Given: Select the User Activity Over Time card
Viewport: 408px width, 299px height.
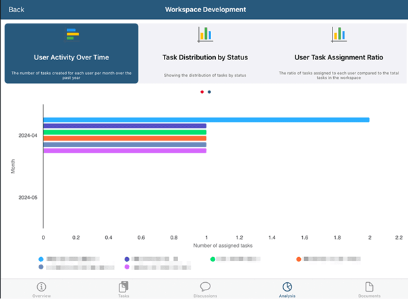Looking at the screenshot, I should tap(71, 54).
